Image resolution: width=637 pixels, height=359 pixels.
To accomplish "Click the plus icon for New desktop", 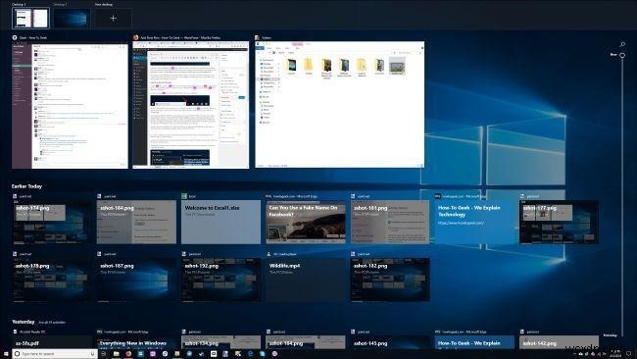I will coord(114,19).
